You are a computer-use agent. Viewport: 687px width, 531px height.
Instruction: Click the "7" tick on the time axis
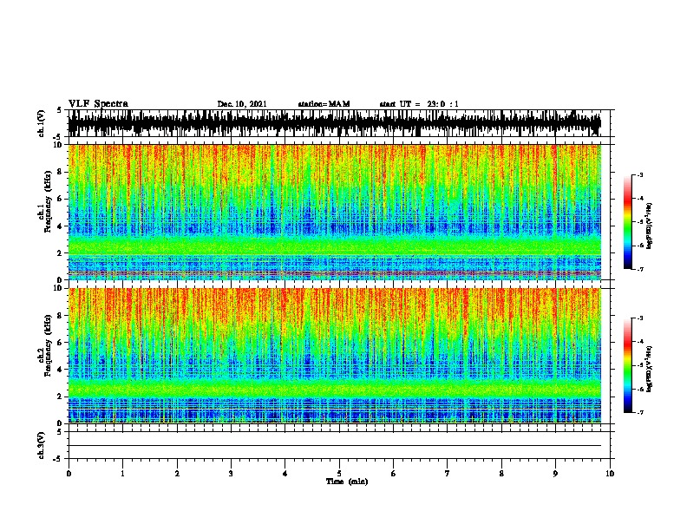(448, 473)
